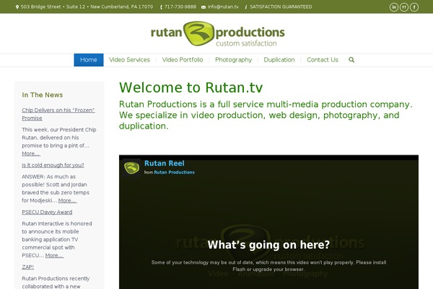
Task: Click 'Rutan Productions' author link in video
Action: point(174,172)
